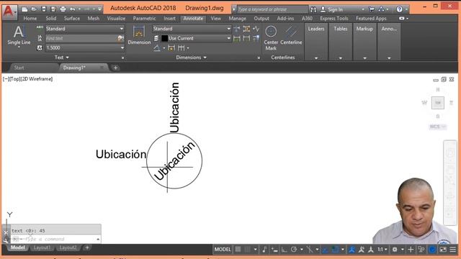Click the Clean Screen icon in status bar
This screenshot has width=461, height=259.
tap(443, 250)
